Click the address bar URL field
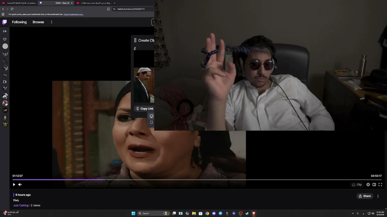The height and width of the screenshot is (217, 387). 133,9
